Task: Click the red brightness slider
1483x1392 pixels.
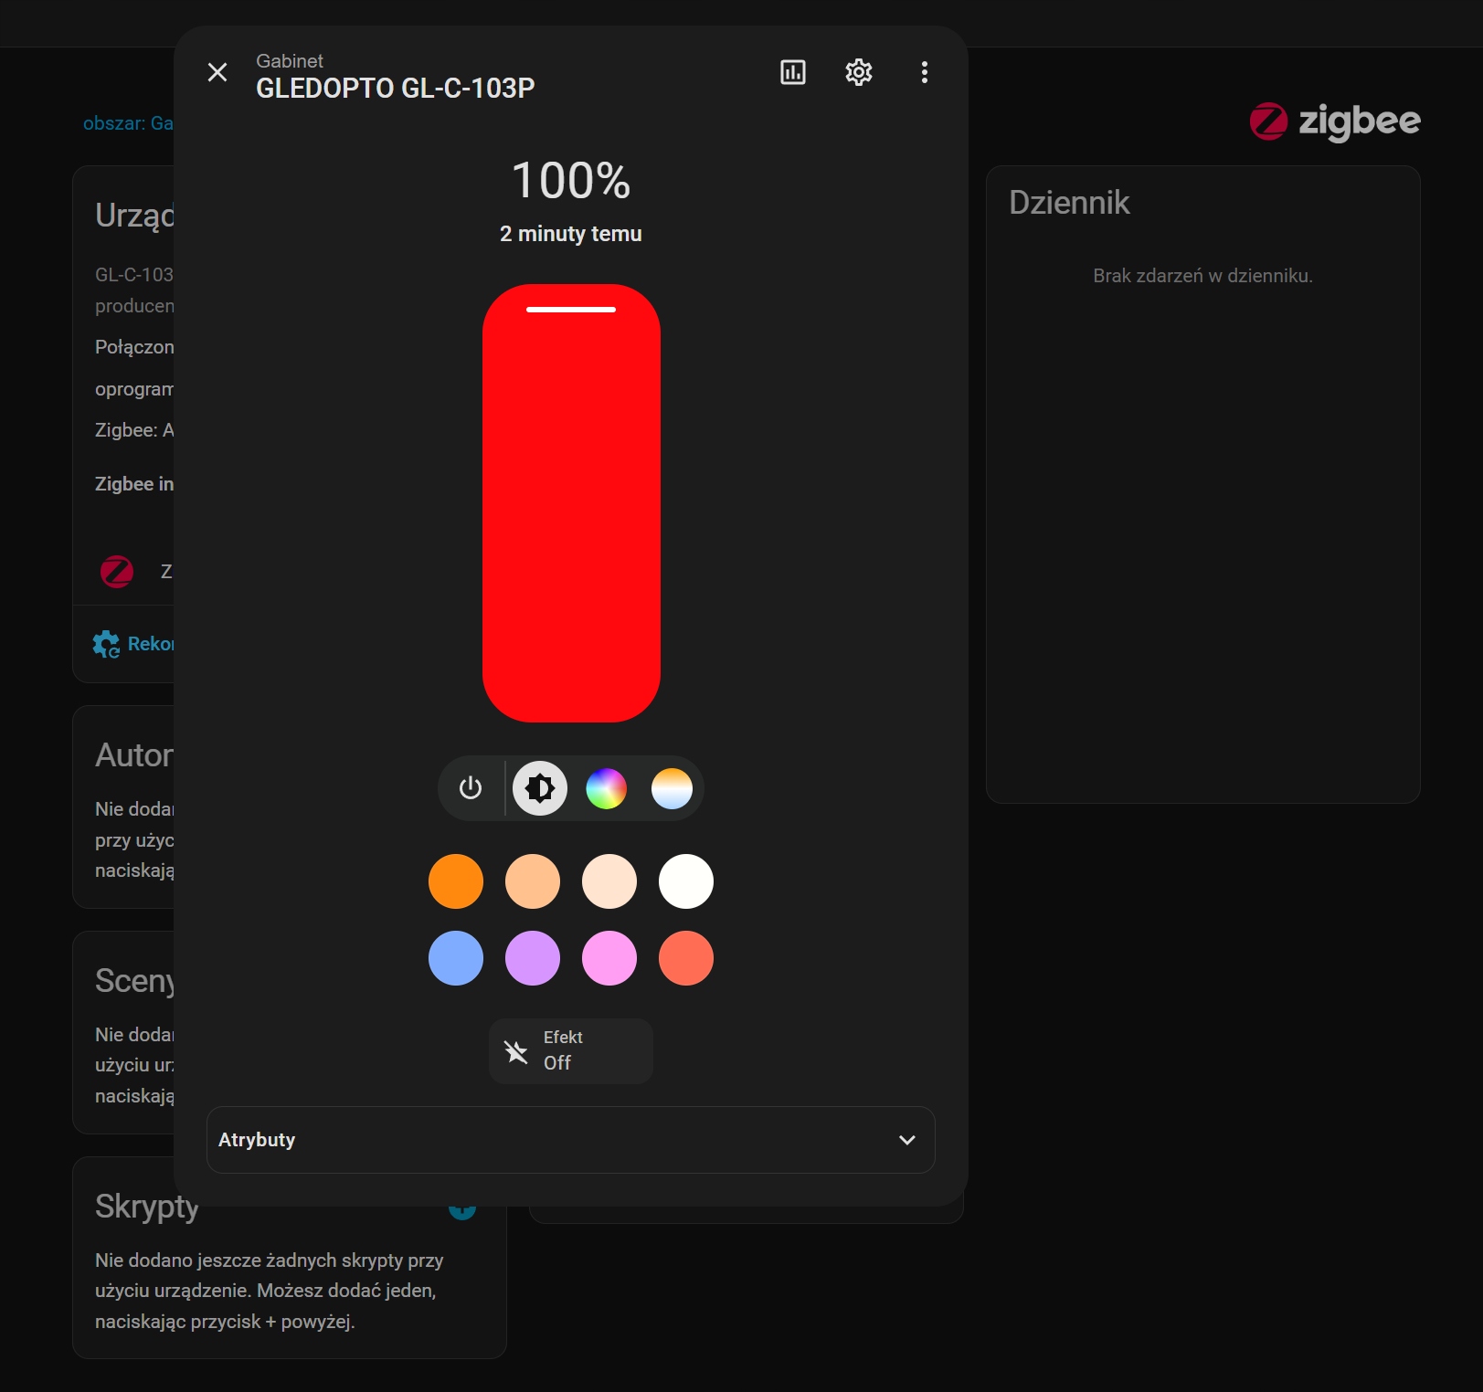Action: (571, 502)
